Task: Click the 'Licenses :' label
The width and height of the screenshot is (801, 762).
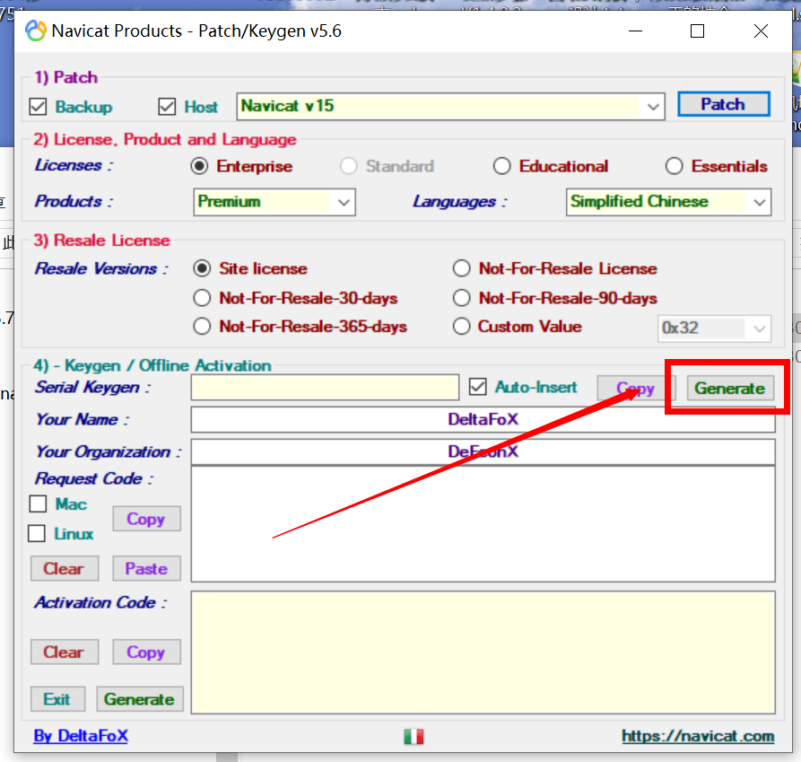Action: coord(74,165)
